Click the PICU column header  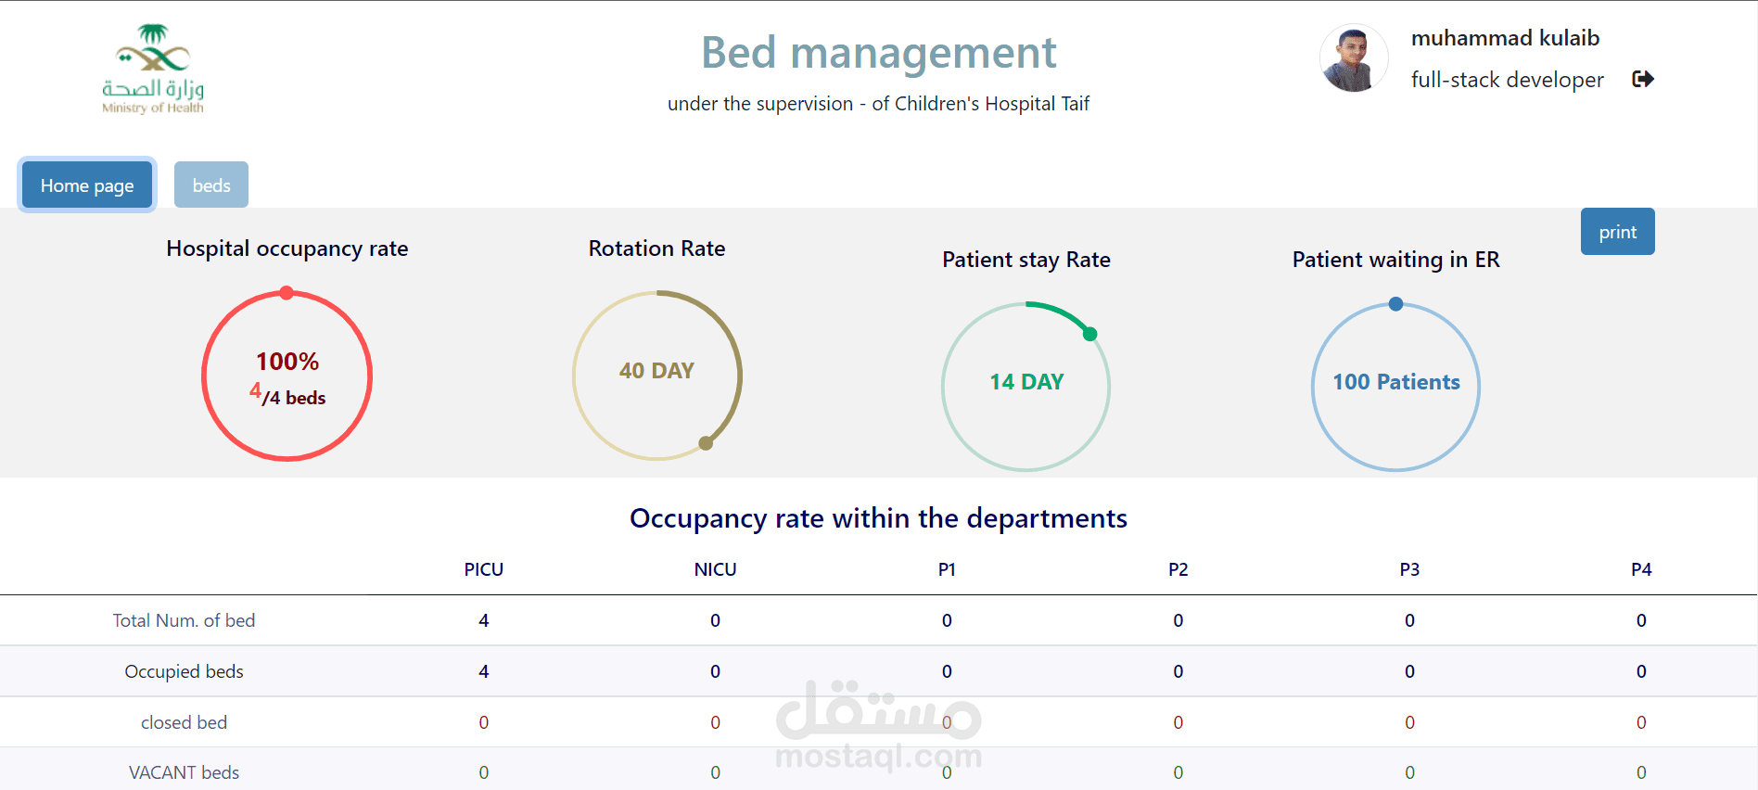pyautogui.click(x=484, y=569)
